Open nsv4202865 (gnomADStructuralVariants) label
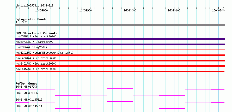232x112 pixels. point(44,53)
